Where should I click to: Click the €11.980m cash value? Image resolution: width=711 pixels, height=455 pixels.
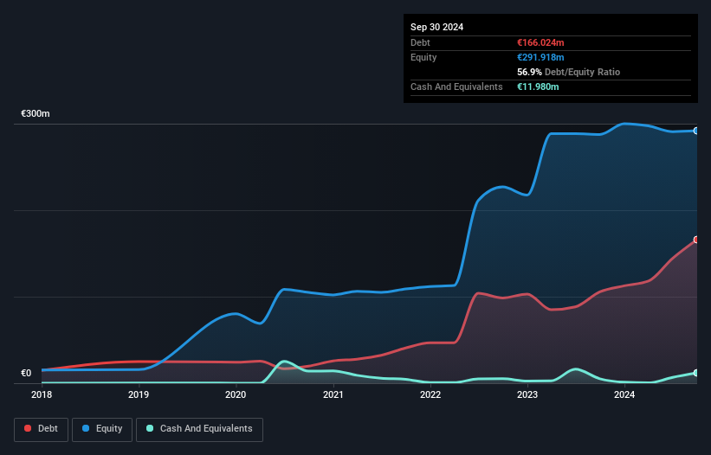538,87
